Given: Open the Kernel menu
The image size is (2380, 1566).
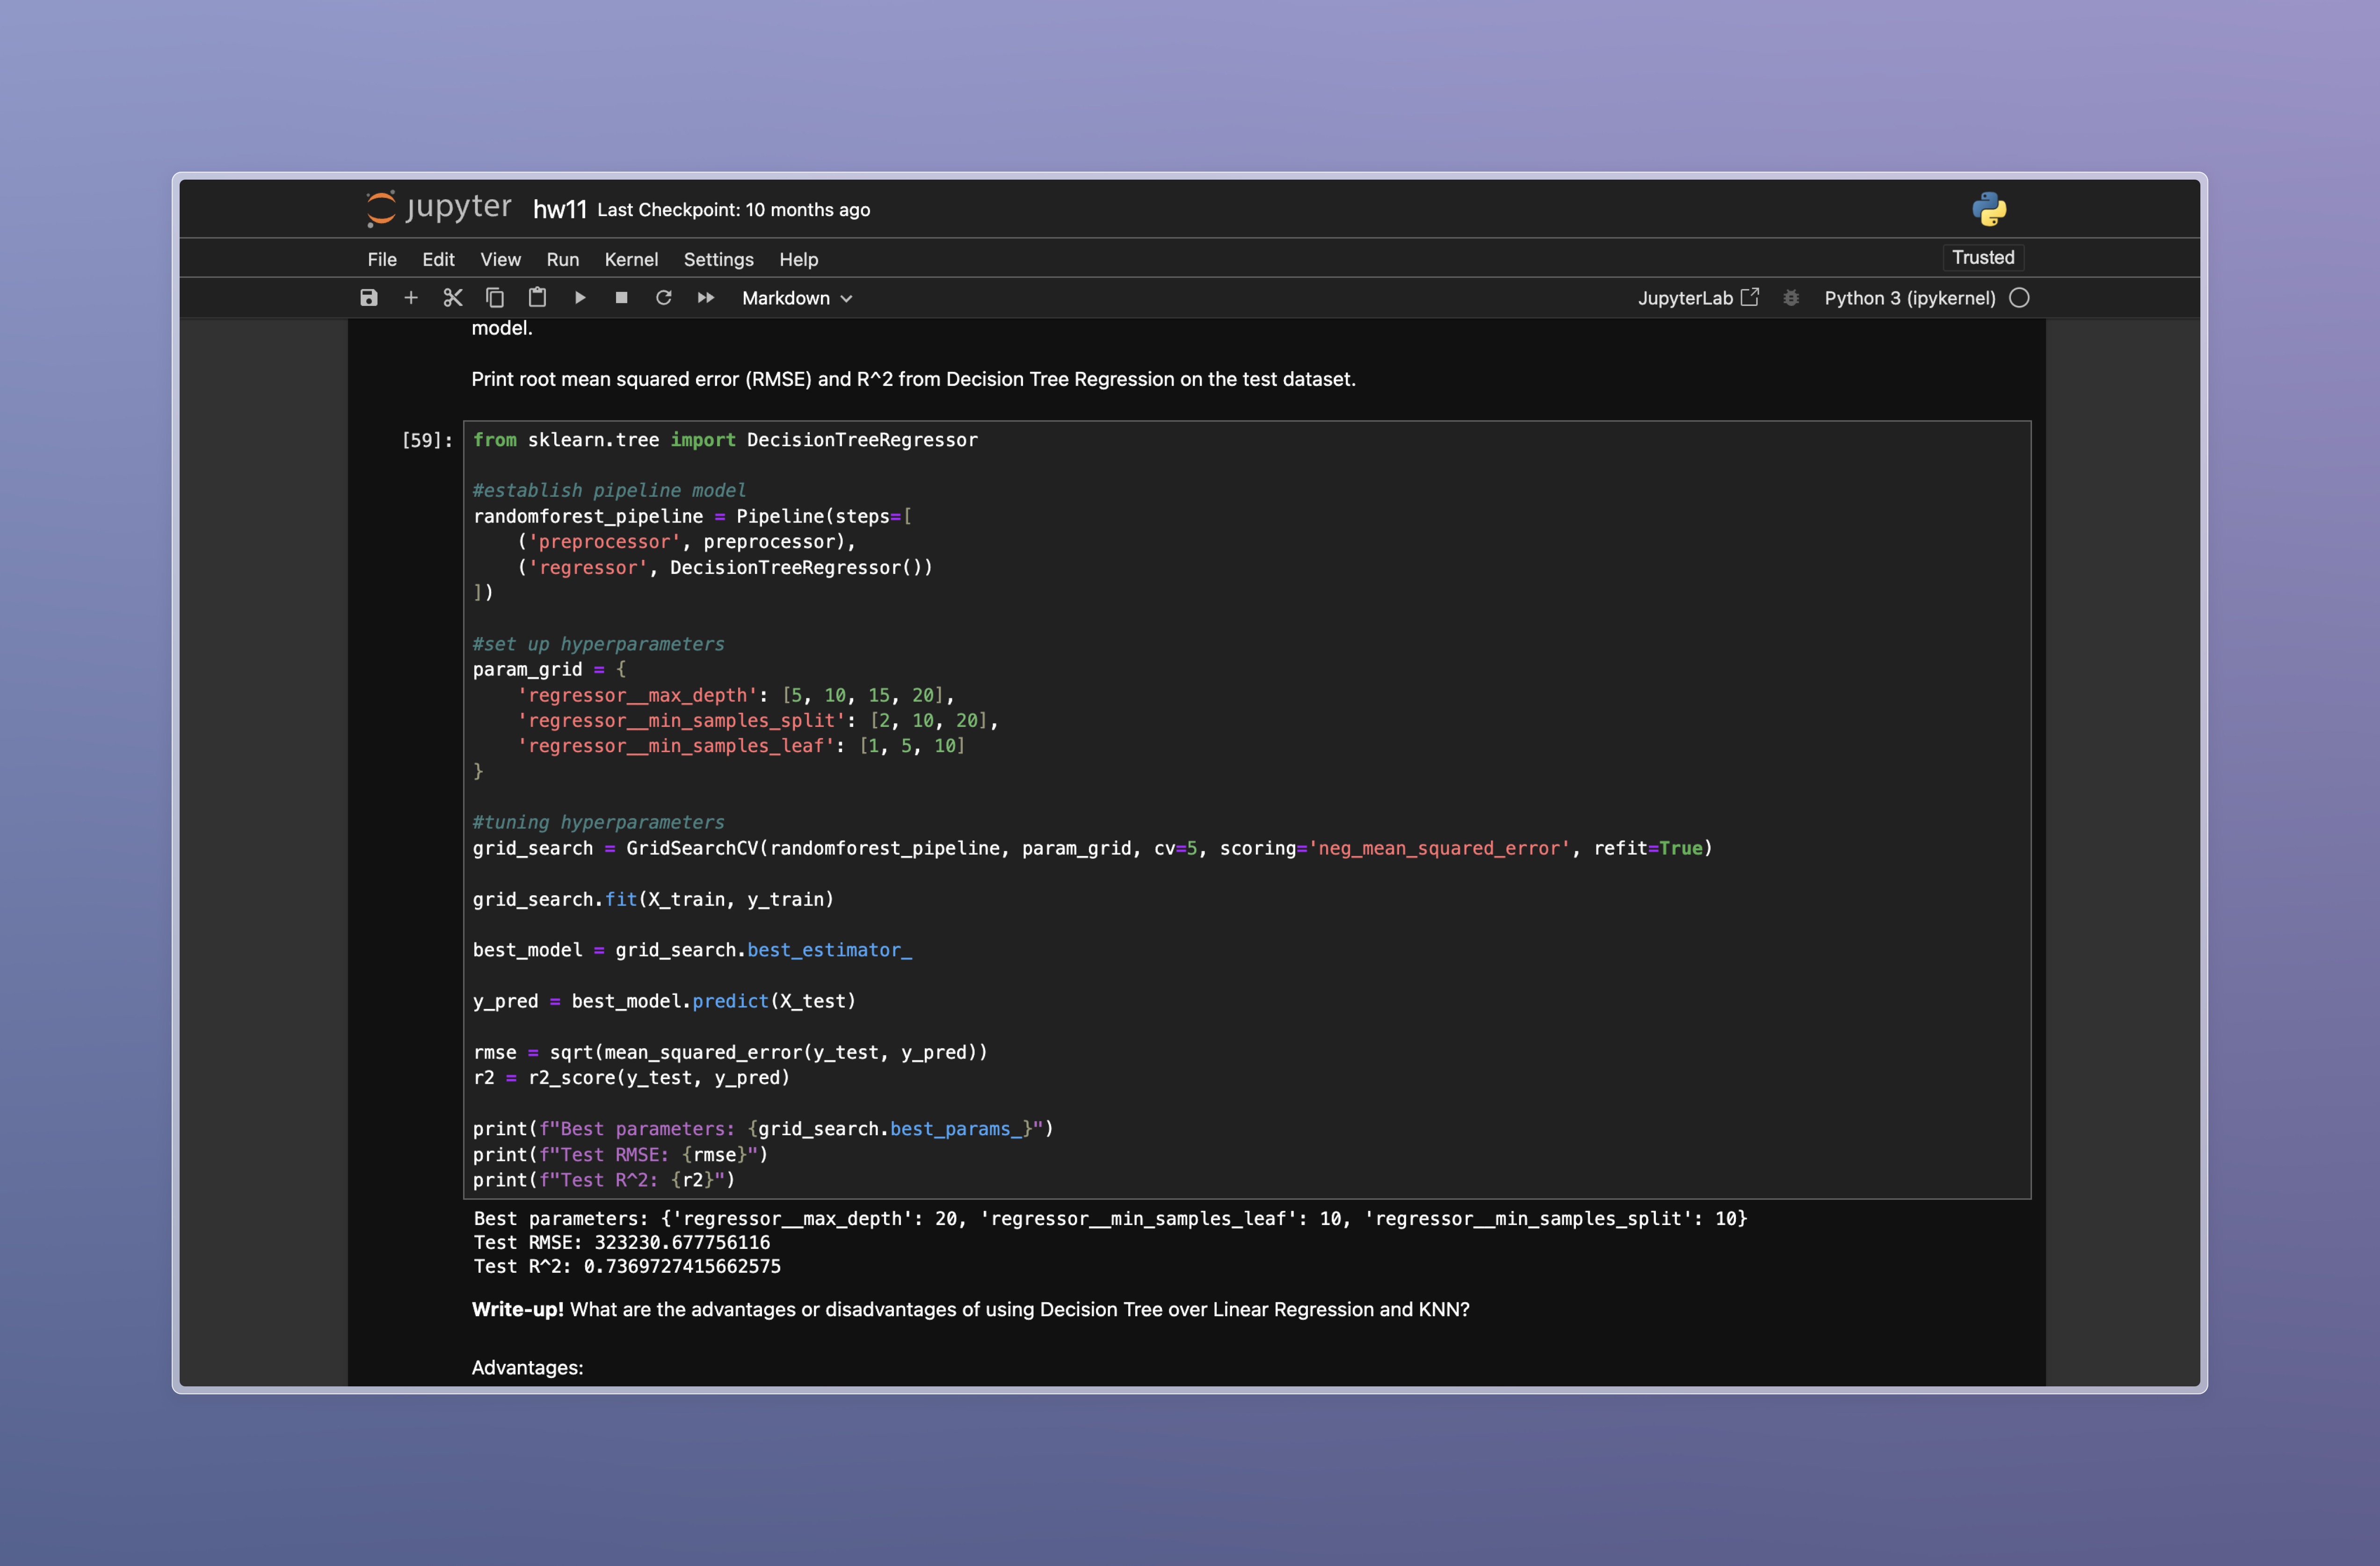Looking at the screenshot, I should pyautogui.click(x=631, y=259).
